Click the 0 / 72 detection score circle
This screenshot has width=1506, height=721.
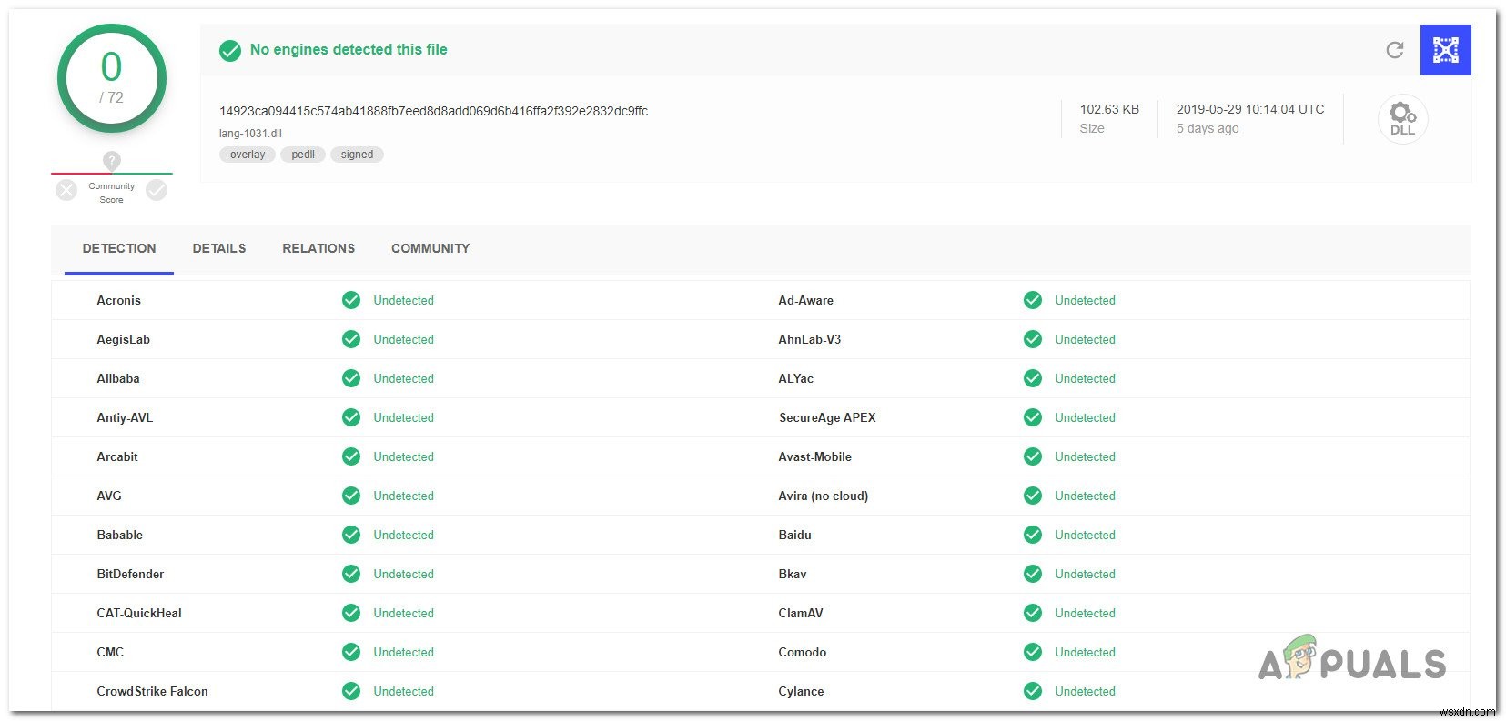[x=112, y=79]
